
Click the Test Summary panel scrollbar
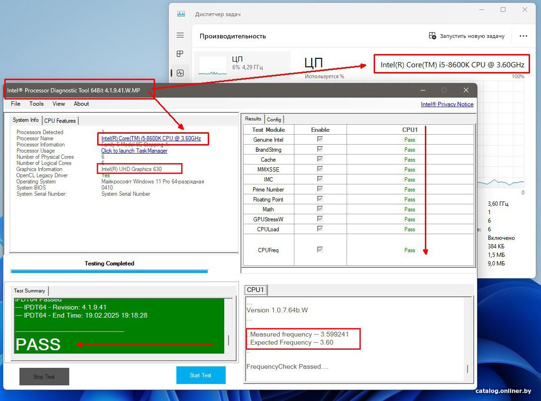click(229, 340)
